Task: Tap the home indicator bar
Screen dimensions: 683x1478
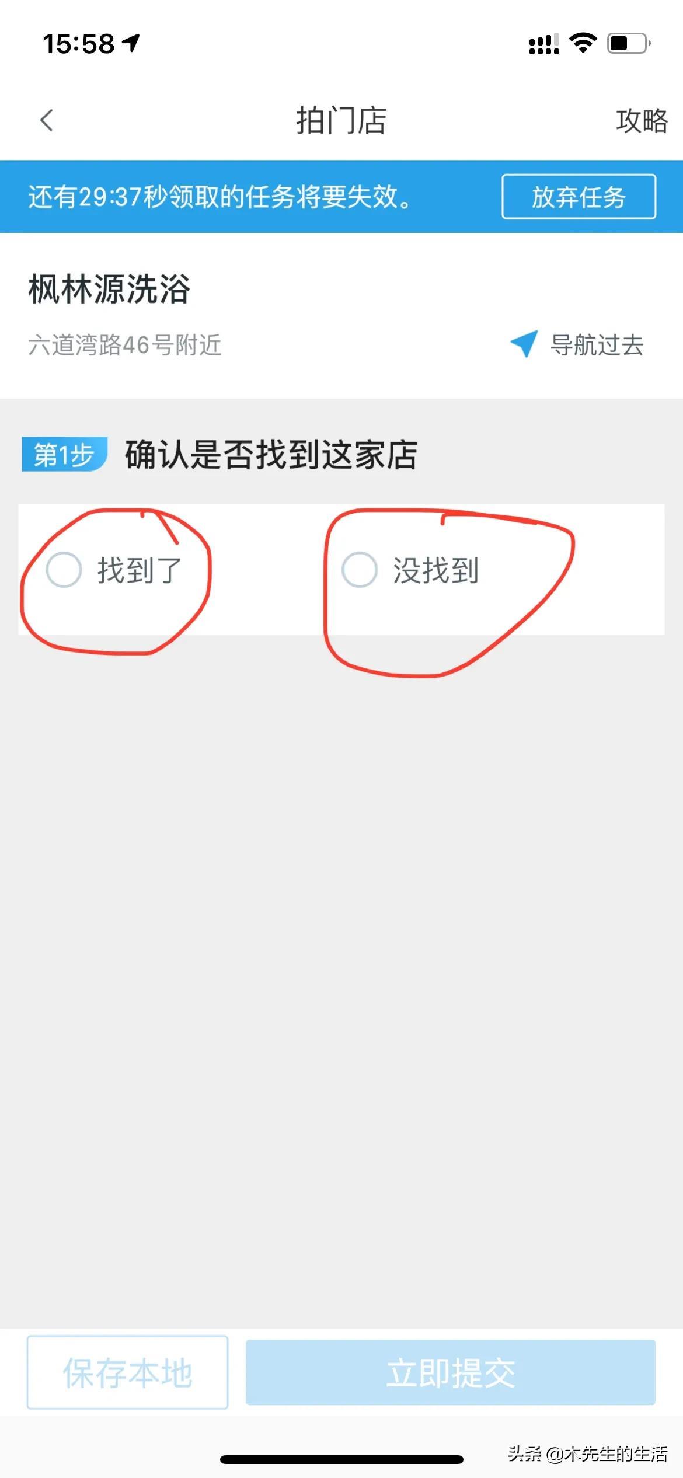Action: [x=341, y=1459]
